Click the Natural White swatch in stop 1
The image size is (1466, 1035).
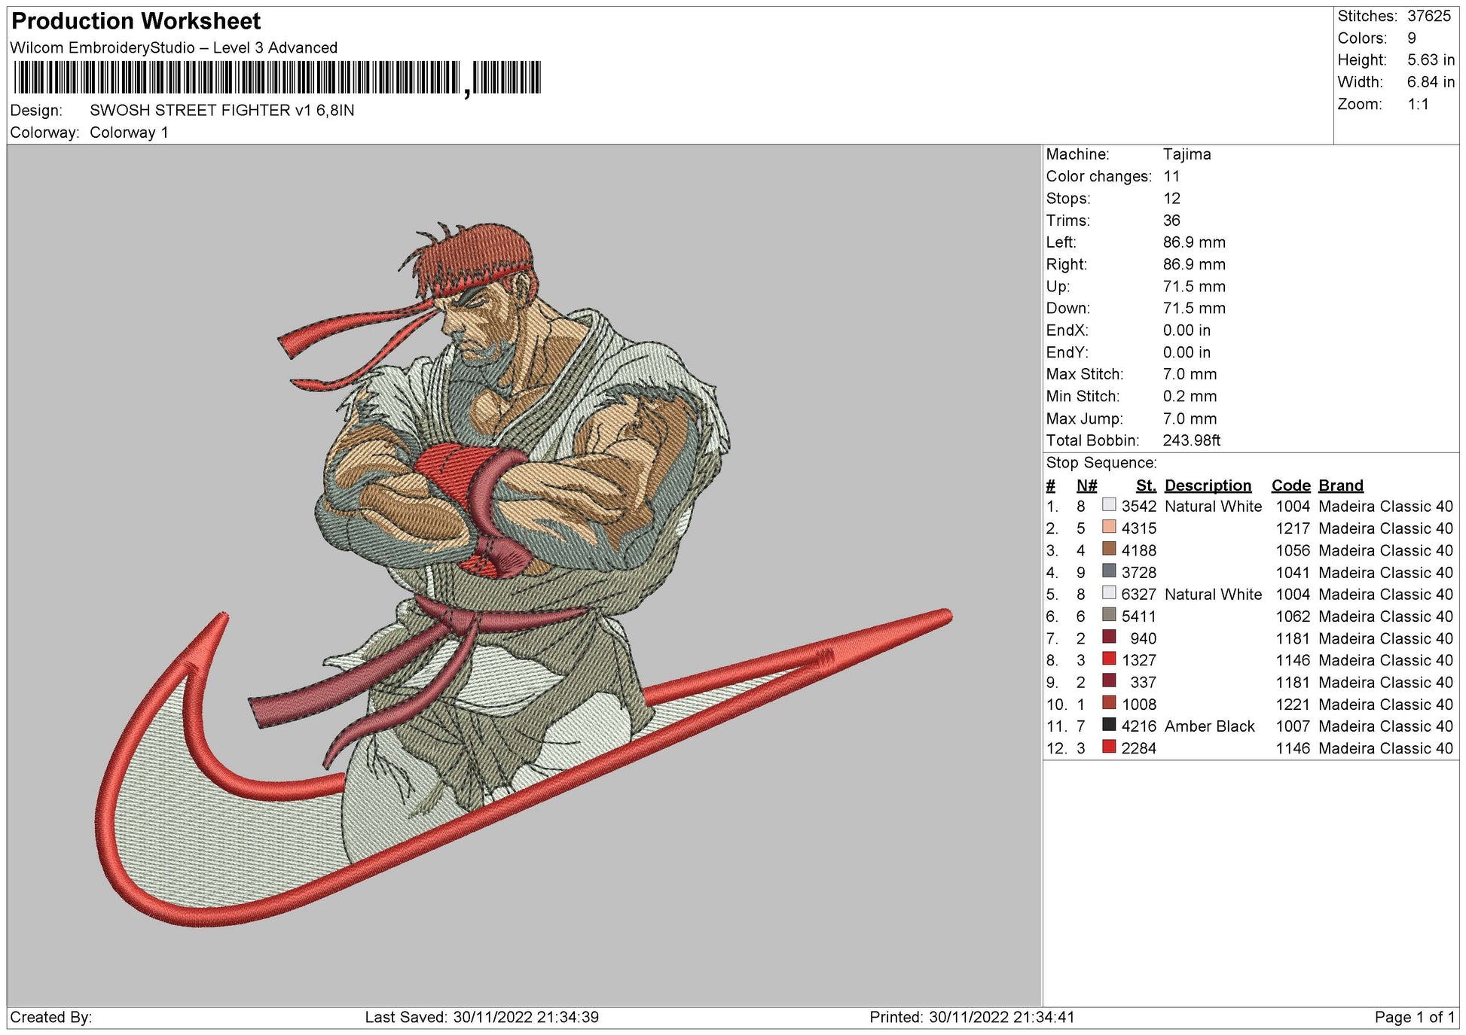click(x=1108, y=505)
